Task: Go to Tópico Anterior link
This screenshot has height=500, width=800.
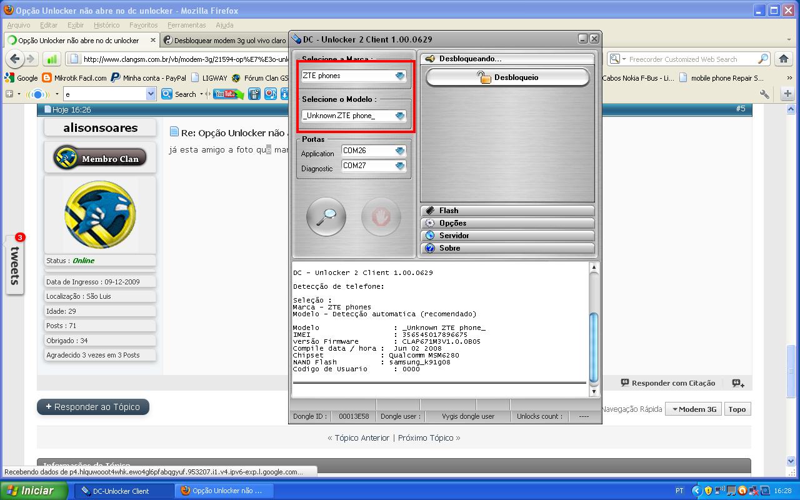Action: (362, 438)
